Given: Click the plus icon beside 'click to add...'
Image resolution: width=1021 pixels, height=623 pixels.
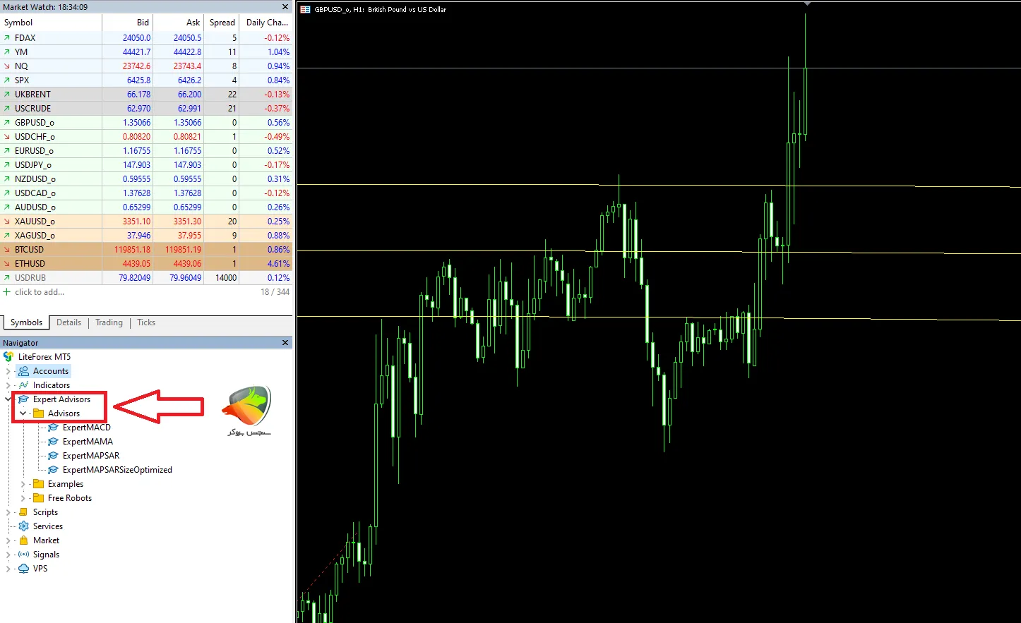Looking at the screenshot, I should point(7,292).
